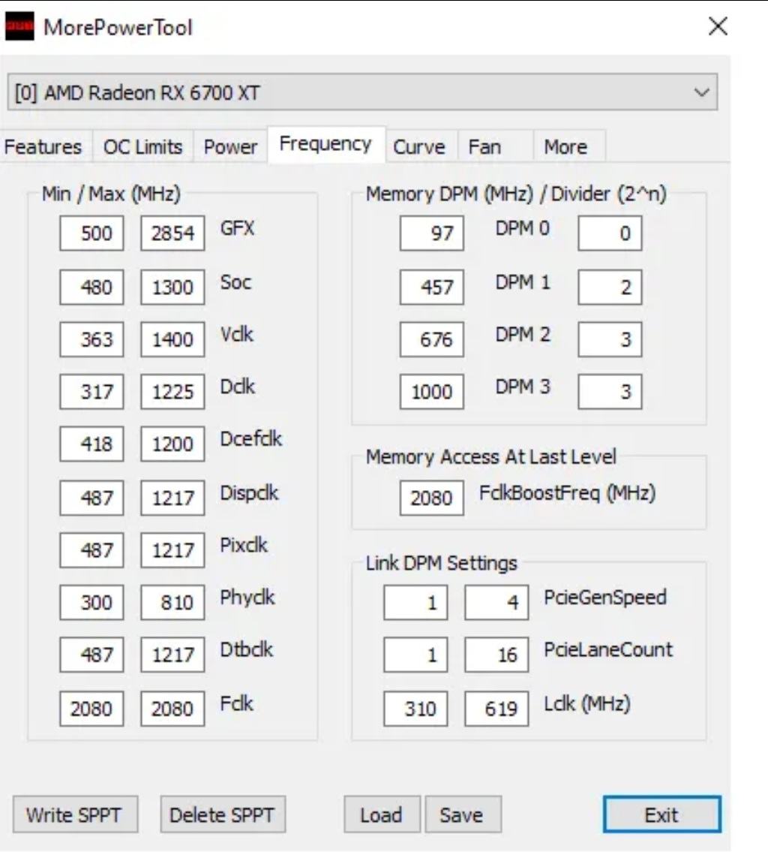Click the Pixclk minimum field
The width and height of the screenshot is (768, 858).
tap(91, 550)
